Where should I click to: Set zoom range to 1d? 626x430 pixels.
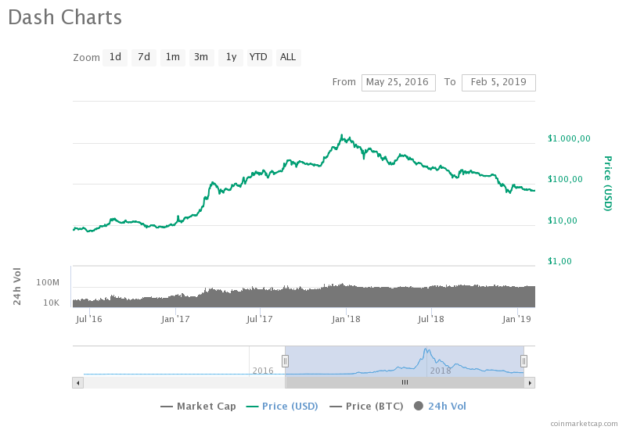(115, 57)
